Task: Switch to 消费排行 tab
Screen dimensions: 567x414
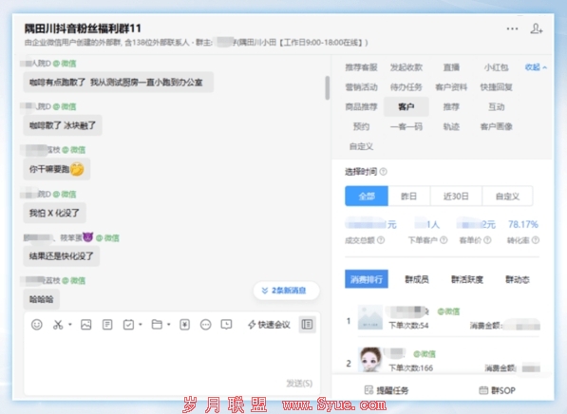Action: tap(367, 279)
